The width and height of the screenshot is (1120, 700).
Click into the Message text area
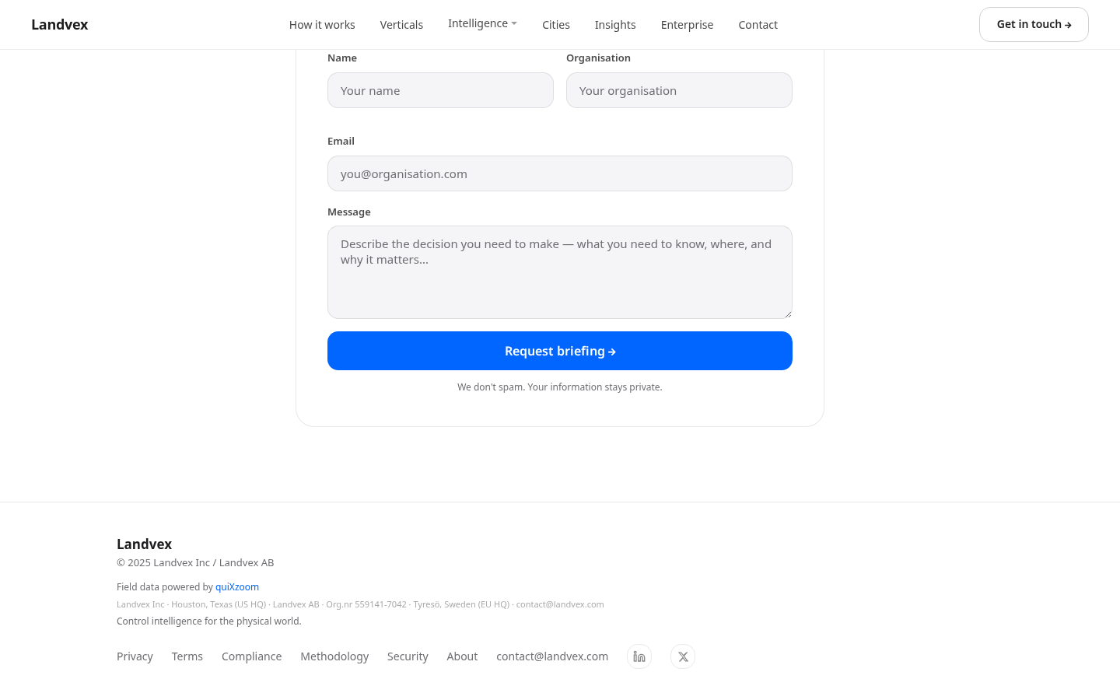pos(560,272)
